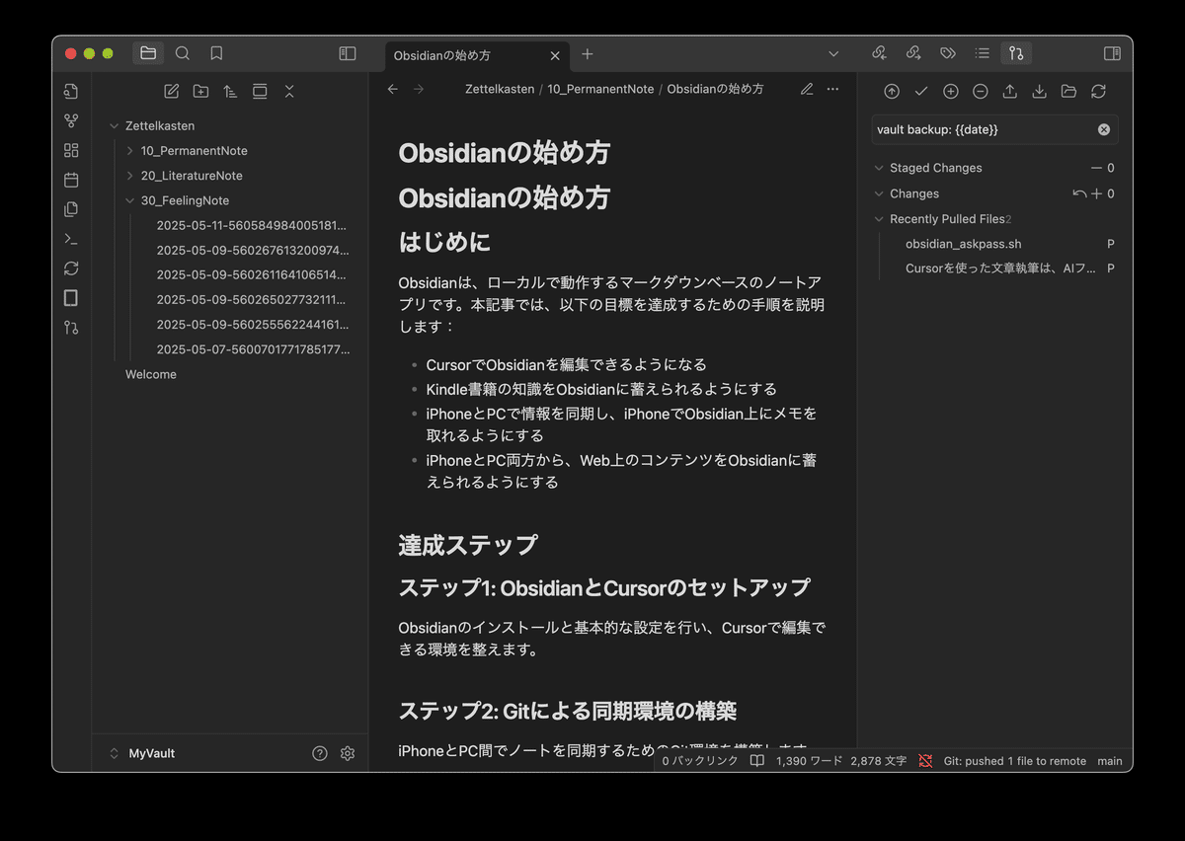
Task: Pull changes from remote
Action: [x=1039, y=91]
